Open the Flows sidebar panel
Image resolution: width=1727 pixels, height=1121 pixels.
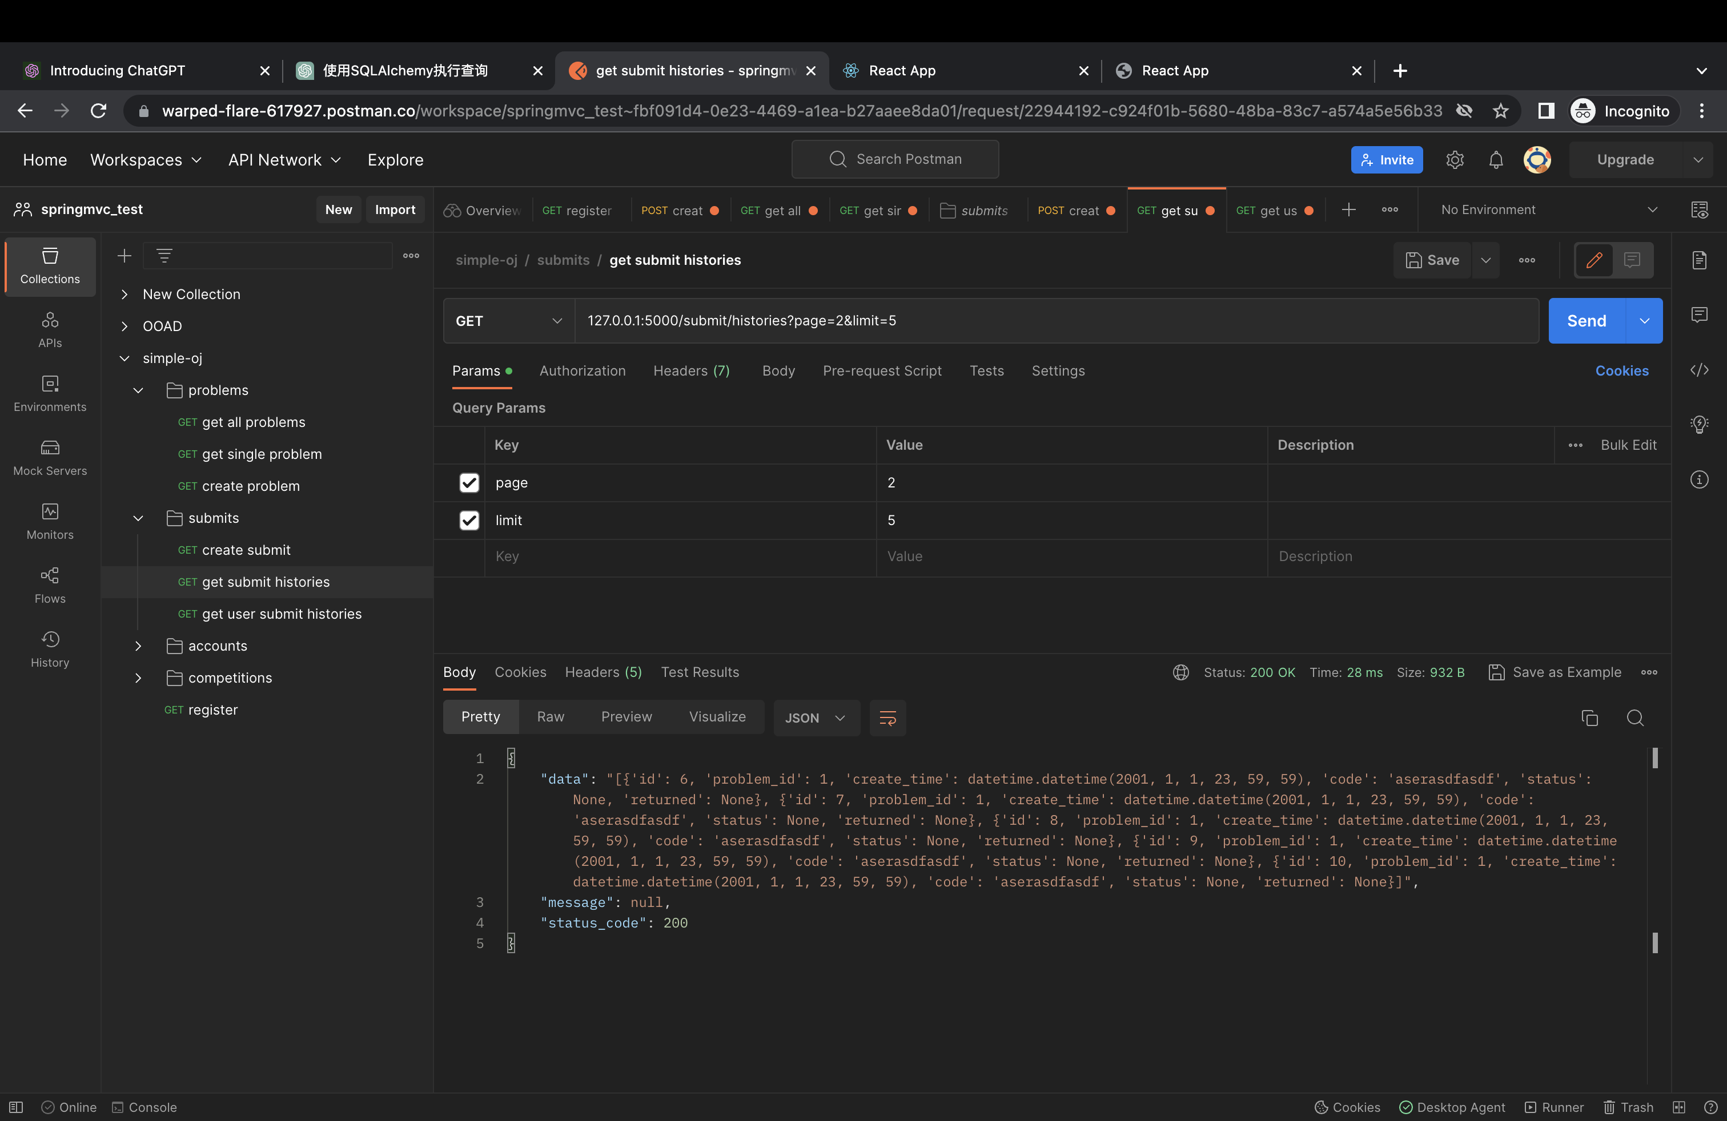50,585
